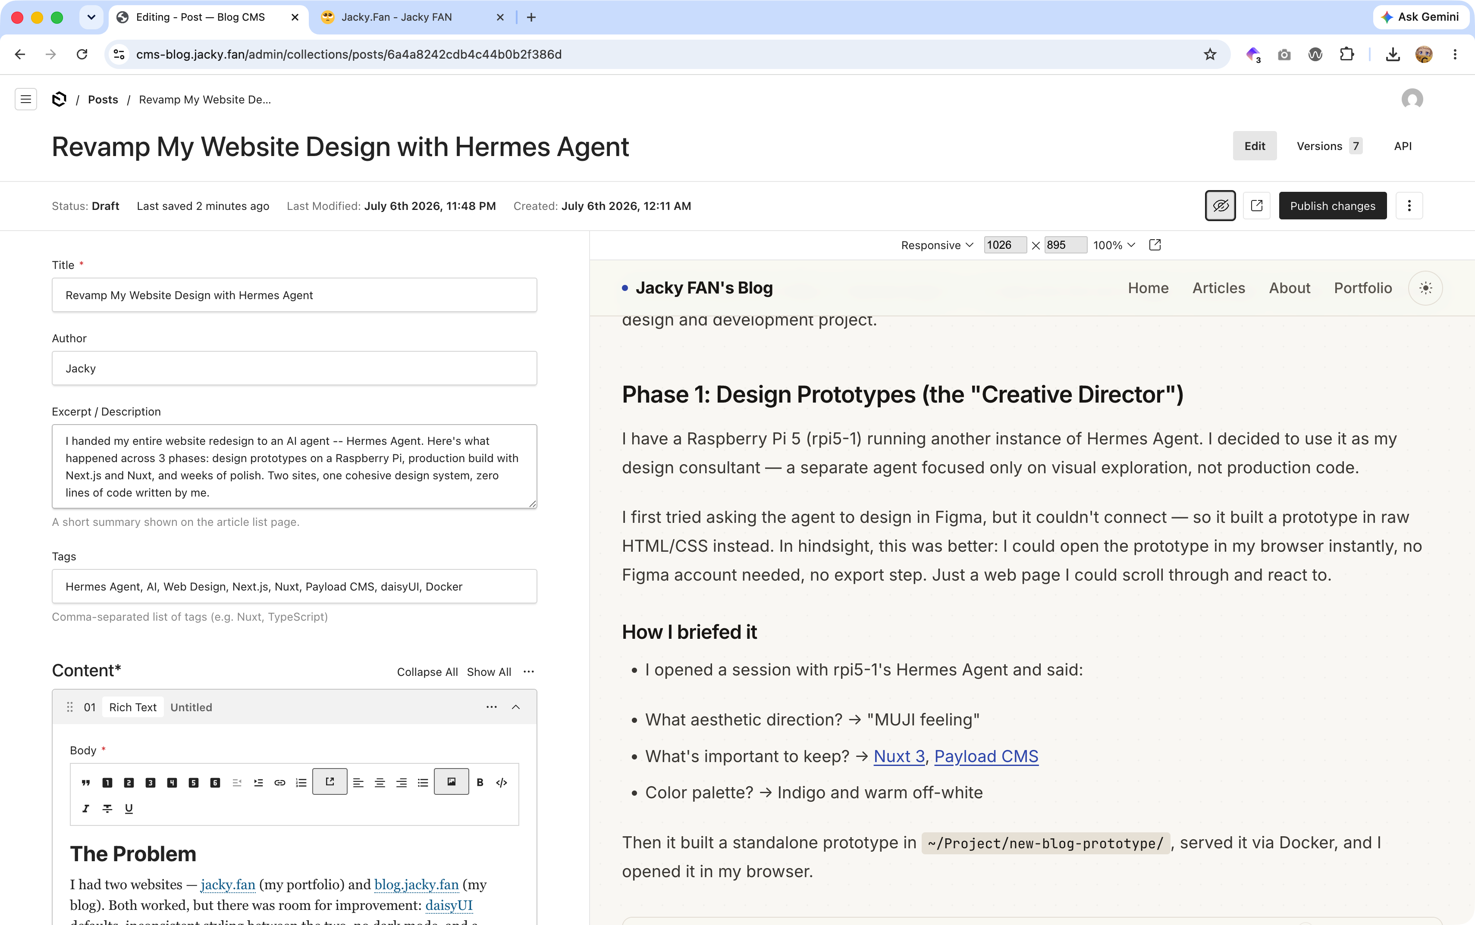Create an ordered list in the editor
Viewport: 1475px width, 925px height.
(301, 782)
